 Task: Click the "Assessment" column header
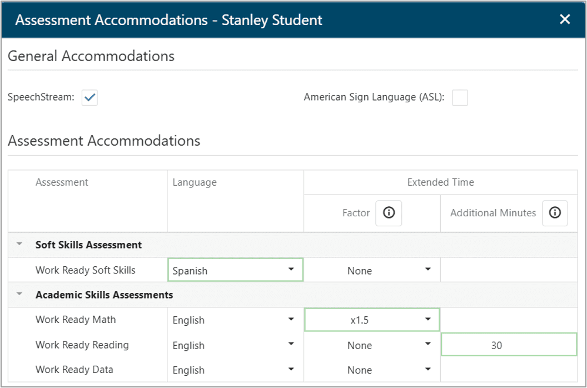pos(62,182)
